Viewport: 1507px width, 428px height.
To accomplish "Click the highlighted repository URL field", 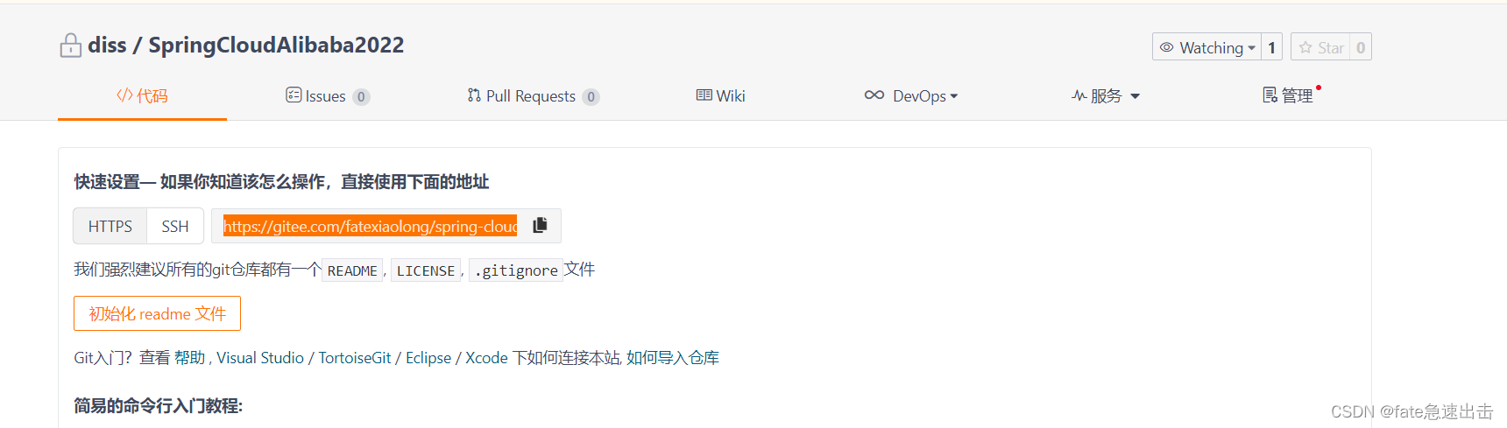I will [x=370, y=226].
